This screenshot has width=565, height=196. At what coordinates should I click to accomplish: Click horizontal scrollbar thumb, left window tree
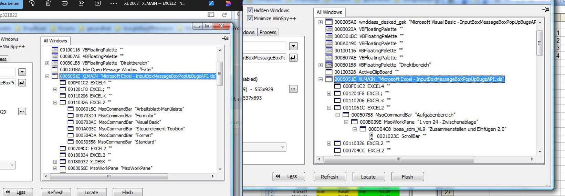pyautogui.click(x=109, y=176)
